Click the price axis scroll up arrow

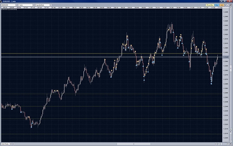tap(231, 7)
